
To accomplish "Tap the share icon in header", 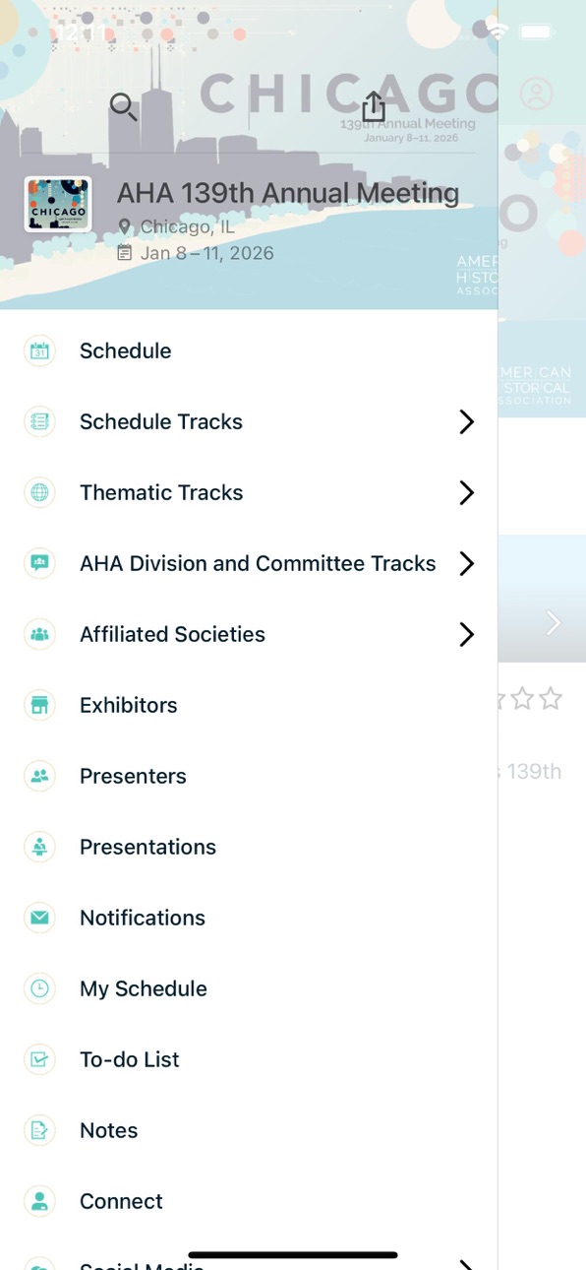I will (374, 106).
